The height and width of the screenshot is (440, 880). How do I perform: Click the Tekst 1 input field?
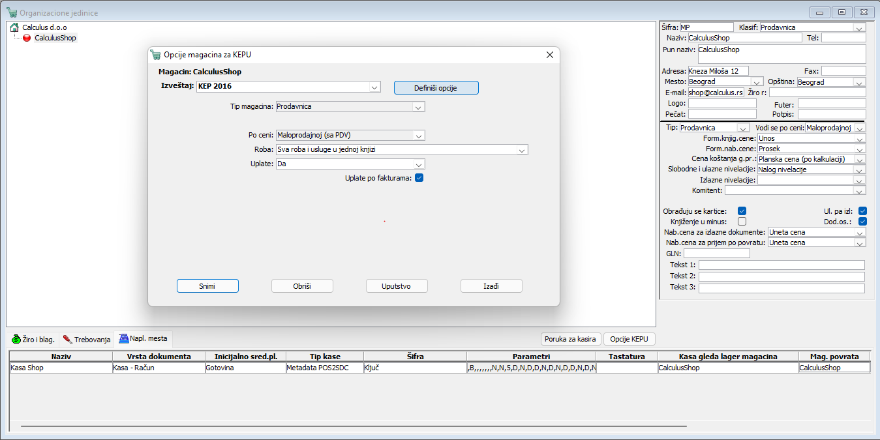coord(781,265)
